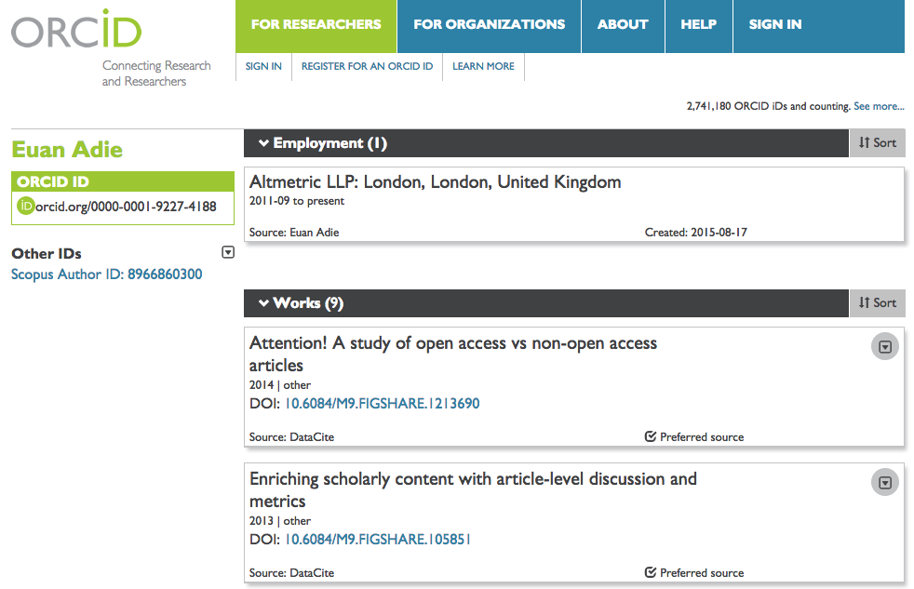This screenshot has height=589, width=914.
Task: Click the green iD icon beside orcid.org URL
Action: (x=26, y=206)
